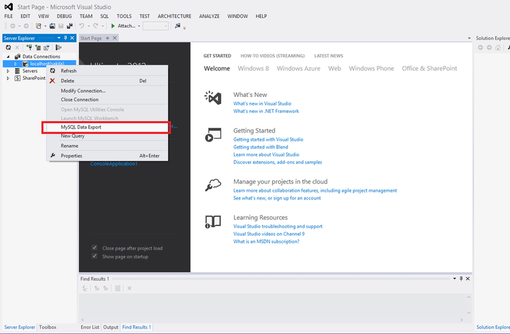This screenshot has height=334, width=510.
Task: Open the Windows Azure start page tab
Action: click(x=298, y=68)
